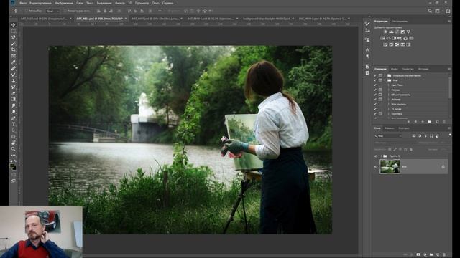Image resolution: width=460 pixels, height=258 pixels.
Task: Select the Clone Stamp tool
Action: 14,81
